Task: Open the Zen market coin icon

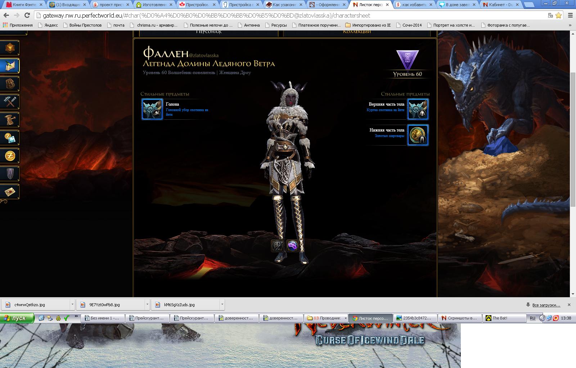Action: [x=9, y=156]
